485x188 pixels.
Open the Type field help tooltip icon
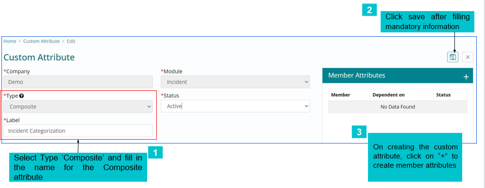pos(21,96)
